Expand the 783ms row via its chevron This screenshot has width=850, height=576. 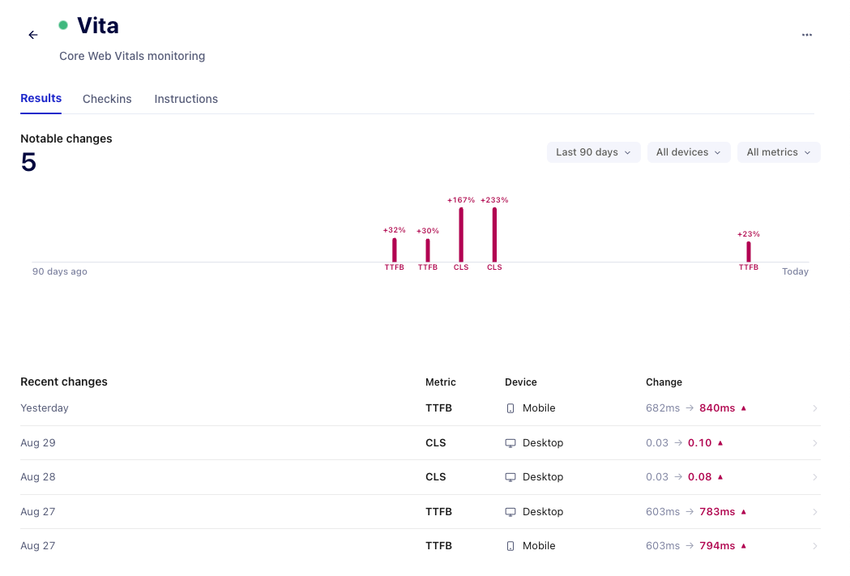point(815,511)
